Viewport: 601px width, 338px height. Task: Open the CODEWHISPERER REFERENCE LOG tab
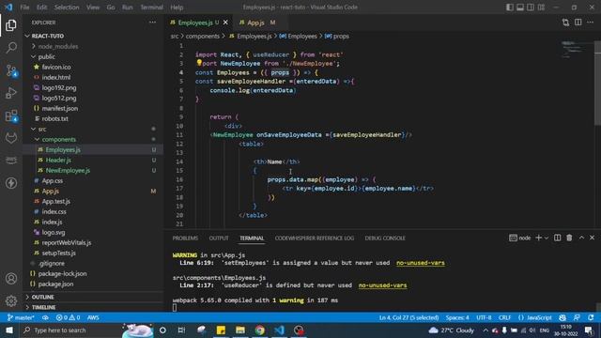(x=315, y=238)
